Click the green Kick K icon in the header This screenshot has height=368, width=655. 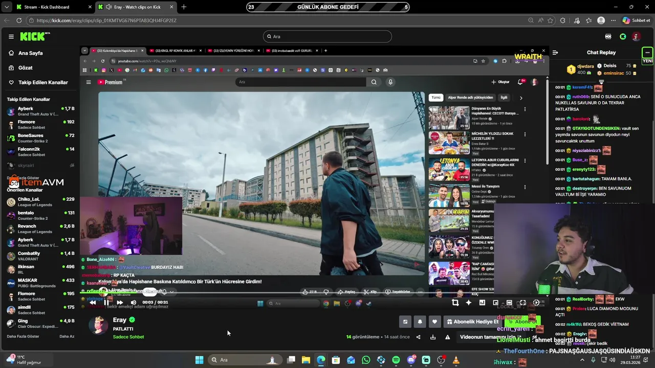point(623,36)
